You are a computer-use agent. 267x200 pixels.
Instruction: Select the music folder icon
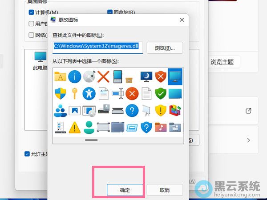click(161, 128)
